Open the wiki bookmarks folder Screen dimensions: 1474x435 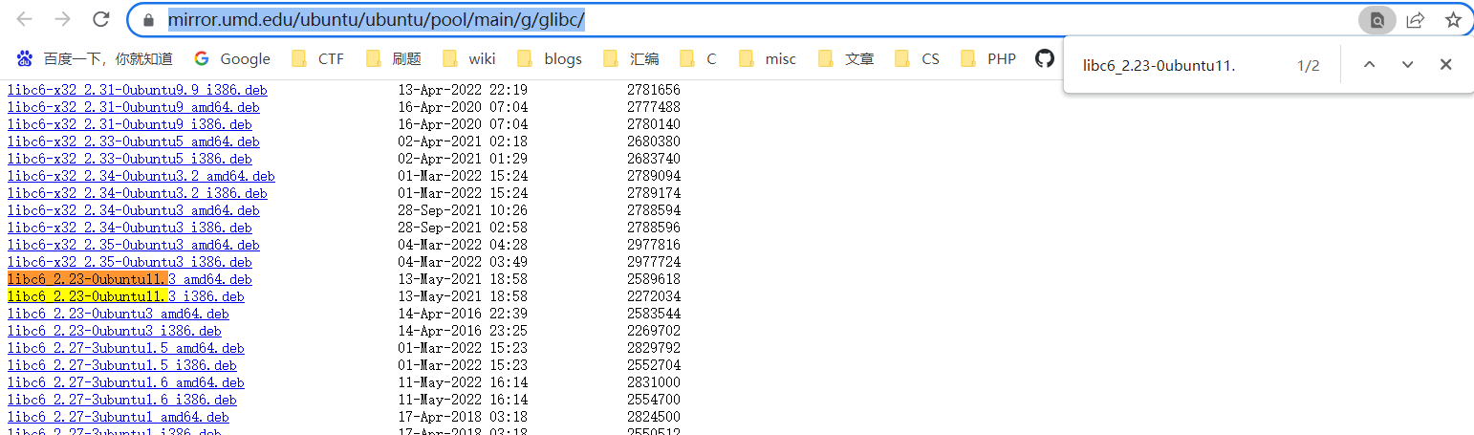pyautogui.click(x=469, y=59)
